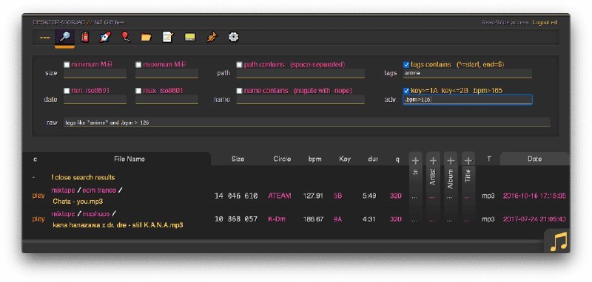The image size is (592, 282).
Task: Open the Chata - you.mp3 file link
Action: pos(78,202)
